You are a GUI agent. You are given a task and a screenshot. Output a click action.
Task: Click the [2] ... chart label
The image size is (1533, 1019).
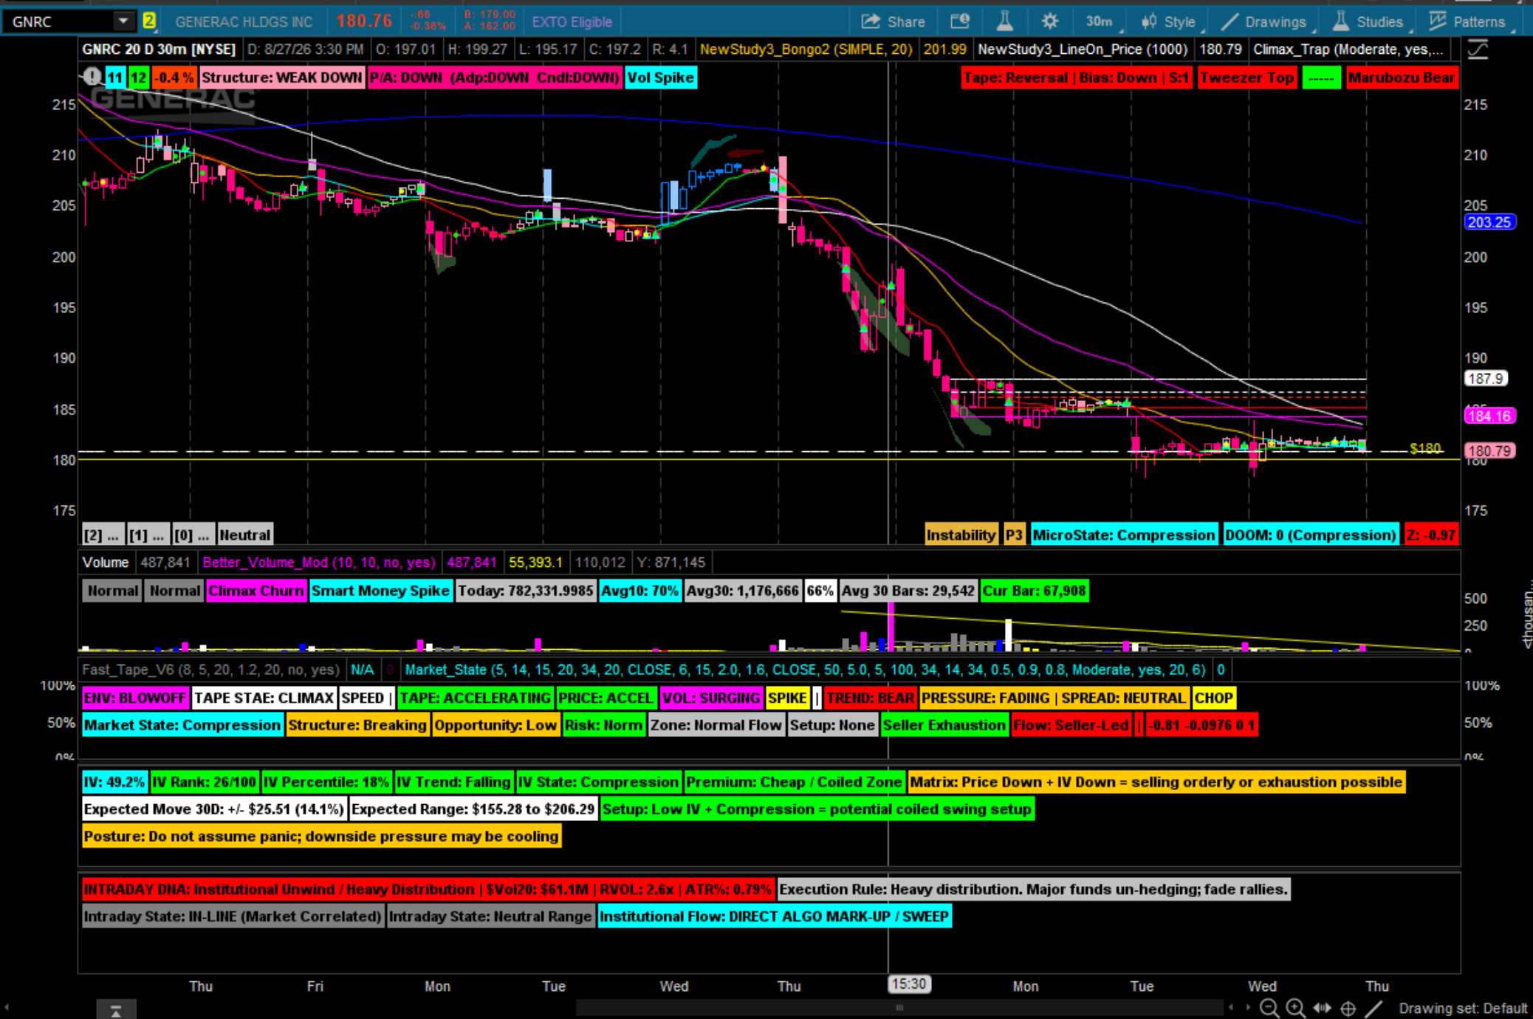click(102, 535)
